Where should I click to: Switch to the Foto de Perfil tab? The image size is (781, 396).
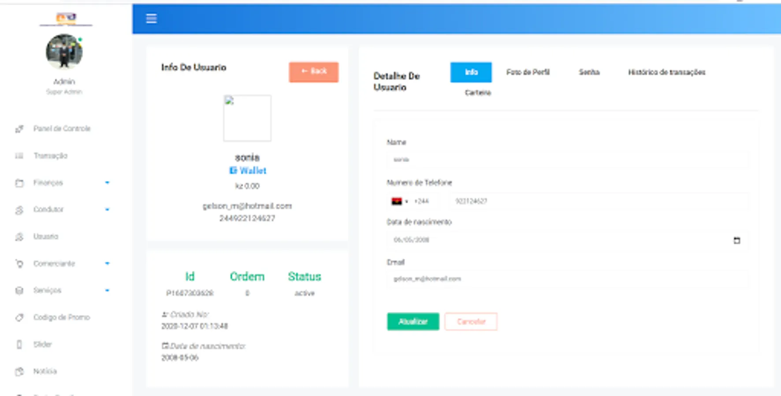pyautogui.click(x=528, y=72)
